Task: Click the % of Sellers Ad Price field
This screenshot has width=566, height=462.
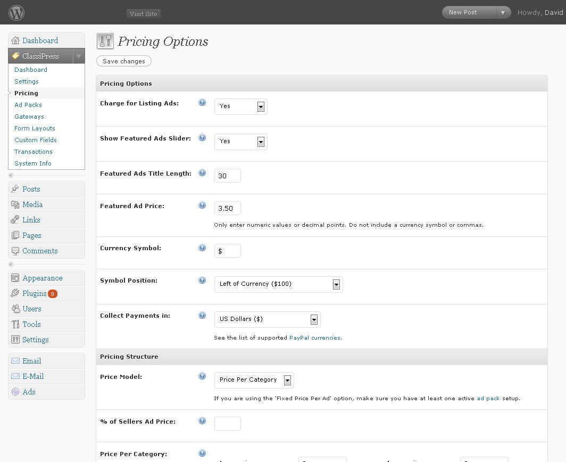Action: pyautogui.click(x=228, y=424)
